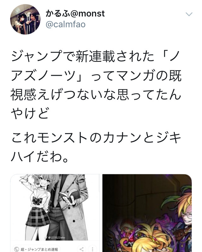Screen dimensions: 202x252
Task: Tap the tweet word やけど
Action: (x=30, y=113)
